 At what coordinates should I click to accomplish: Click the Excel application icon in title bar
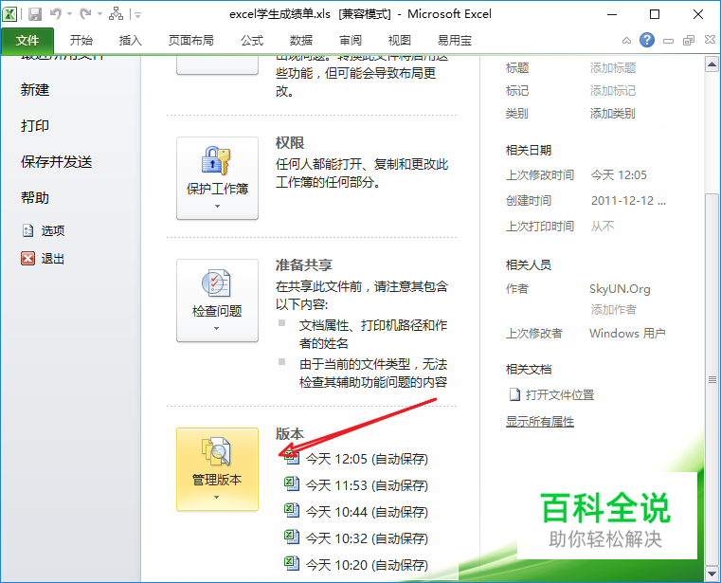tap(9, 14)
